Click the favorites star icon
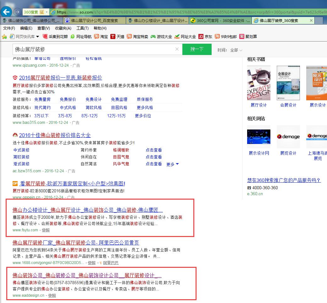Image resolution: width=327 pixels, height=303 pixels. 4,37
